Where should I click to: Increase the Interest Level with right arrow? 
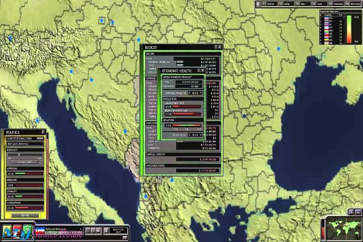(x=200, y=135)
